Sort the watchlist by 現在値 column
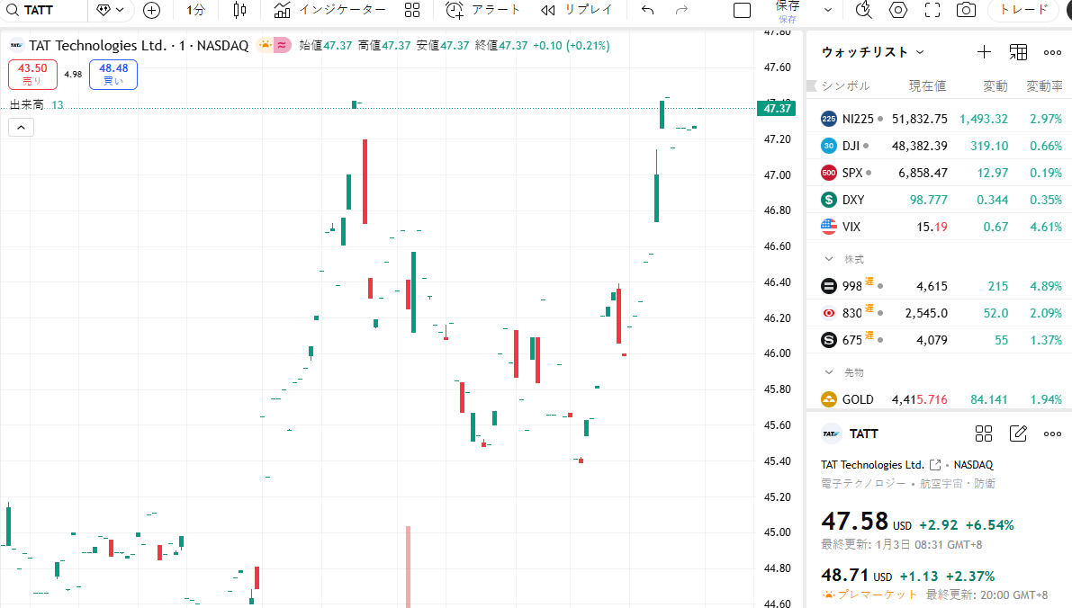The width and height of the screenshot is (1072, 608). (x=927, y=86)
